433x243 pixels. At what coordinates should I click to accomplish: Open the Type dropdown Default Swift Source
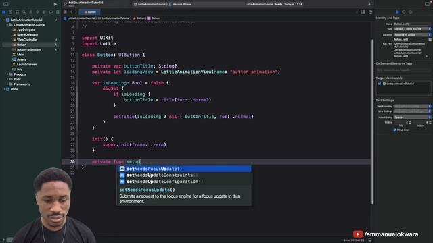coord(412,29)
